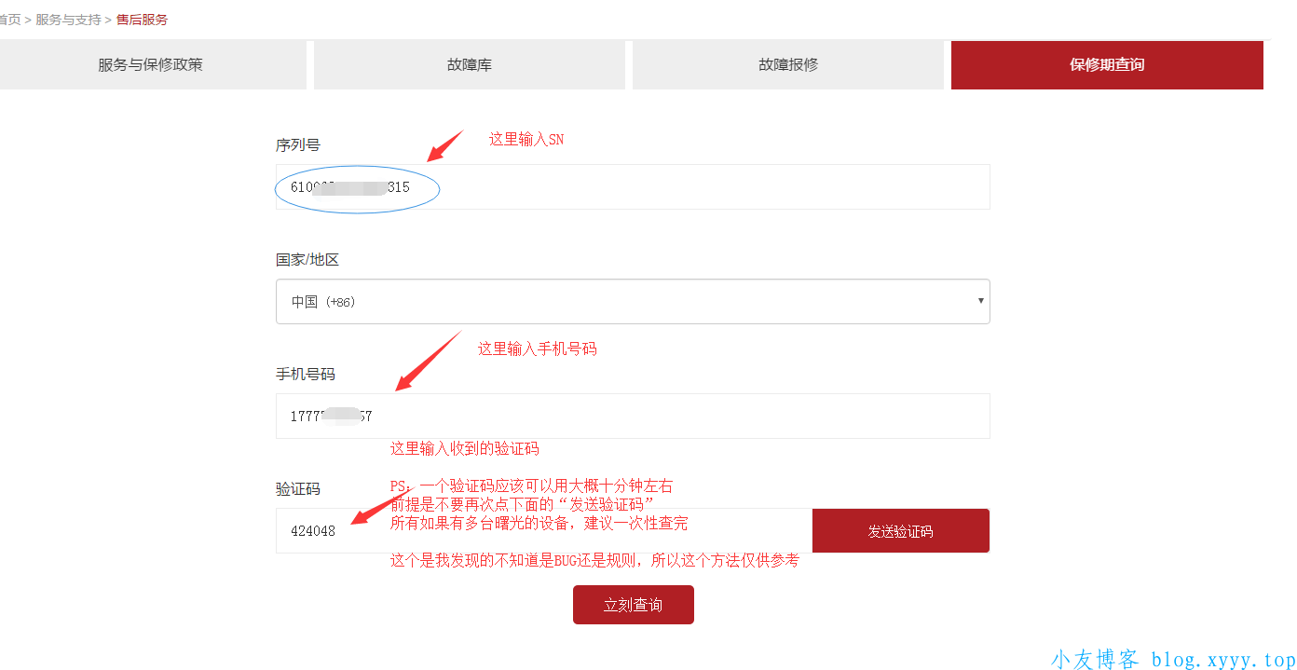
Task: Click the red arrow pointing at serial number
Action: coord(444,146)
